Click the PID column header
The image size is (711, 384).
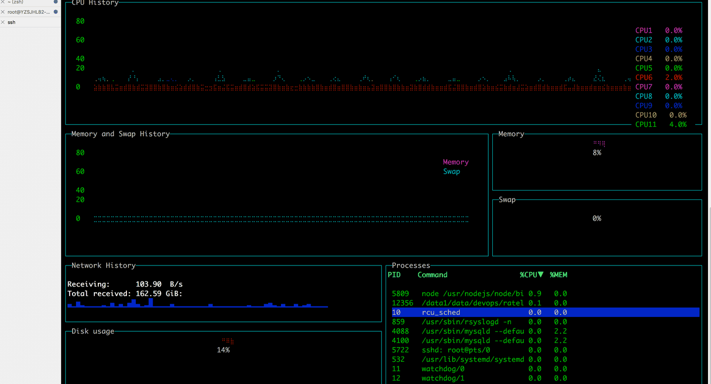click(394, 275)
